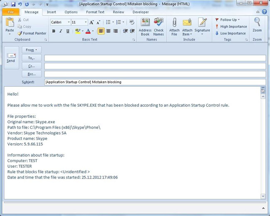Open the Calibri font dropdown

[69, 22]
